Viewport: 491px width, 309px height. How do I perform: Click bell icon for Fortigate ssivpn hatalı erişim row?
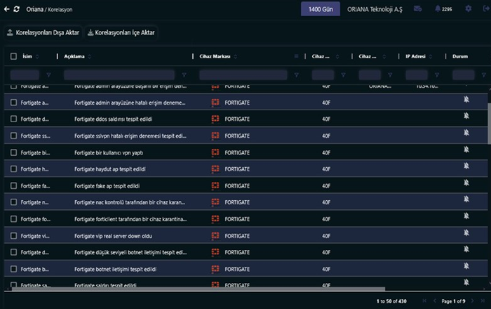[466, 133]
